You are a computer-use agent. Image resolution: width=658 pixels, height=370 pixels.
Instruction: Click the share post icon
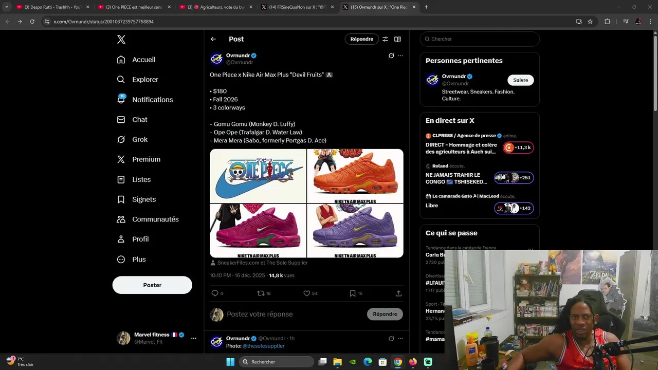point(398,293)
